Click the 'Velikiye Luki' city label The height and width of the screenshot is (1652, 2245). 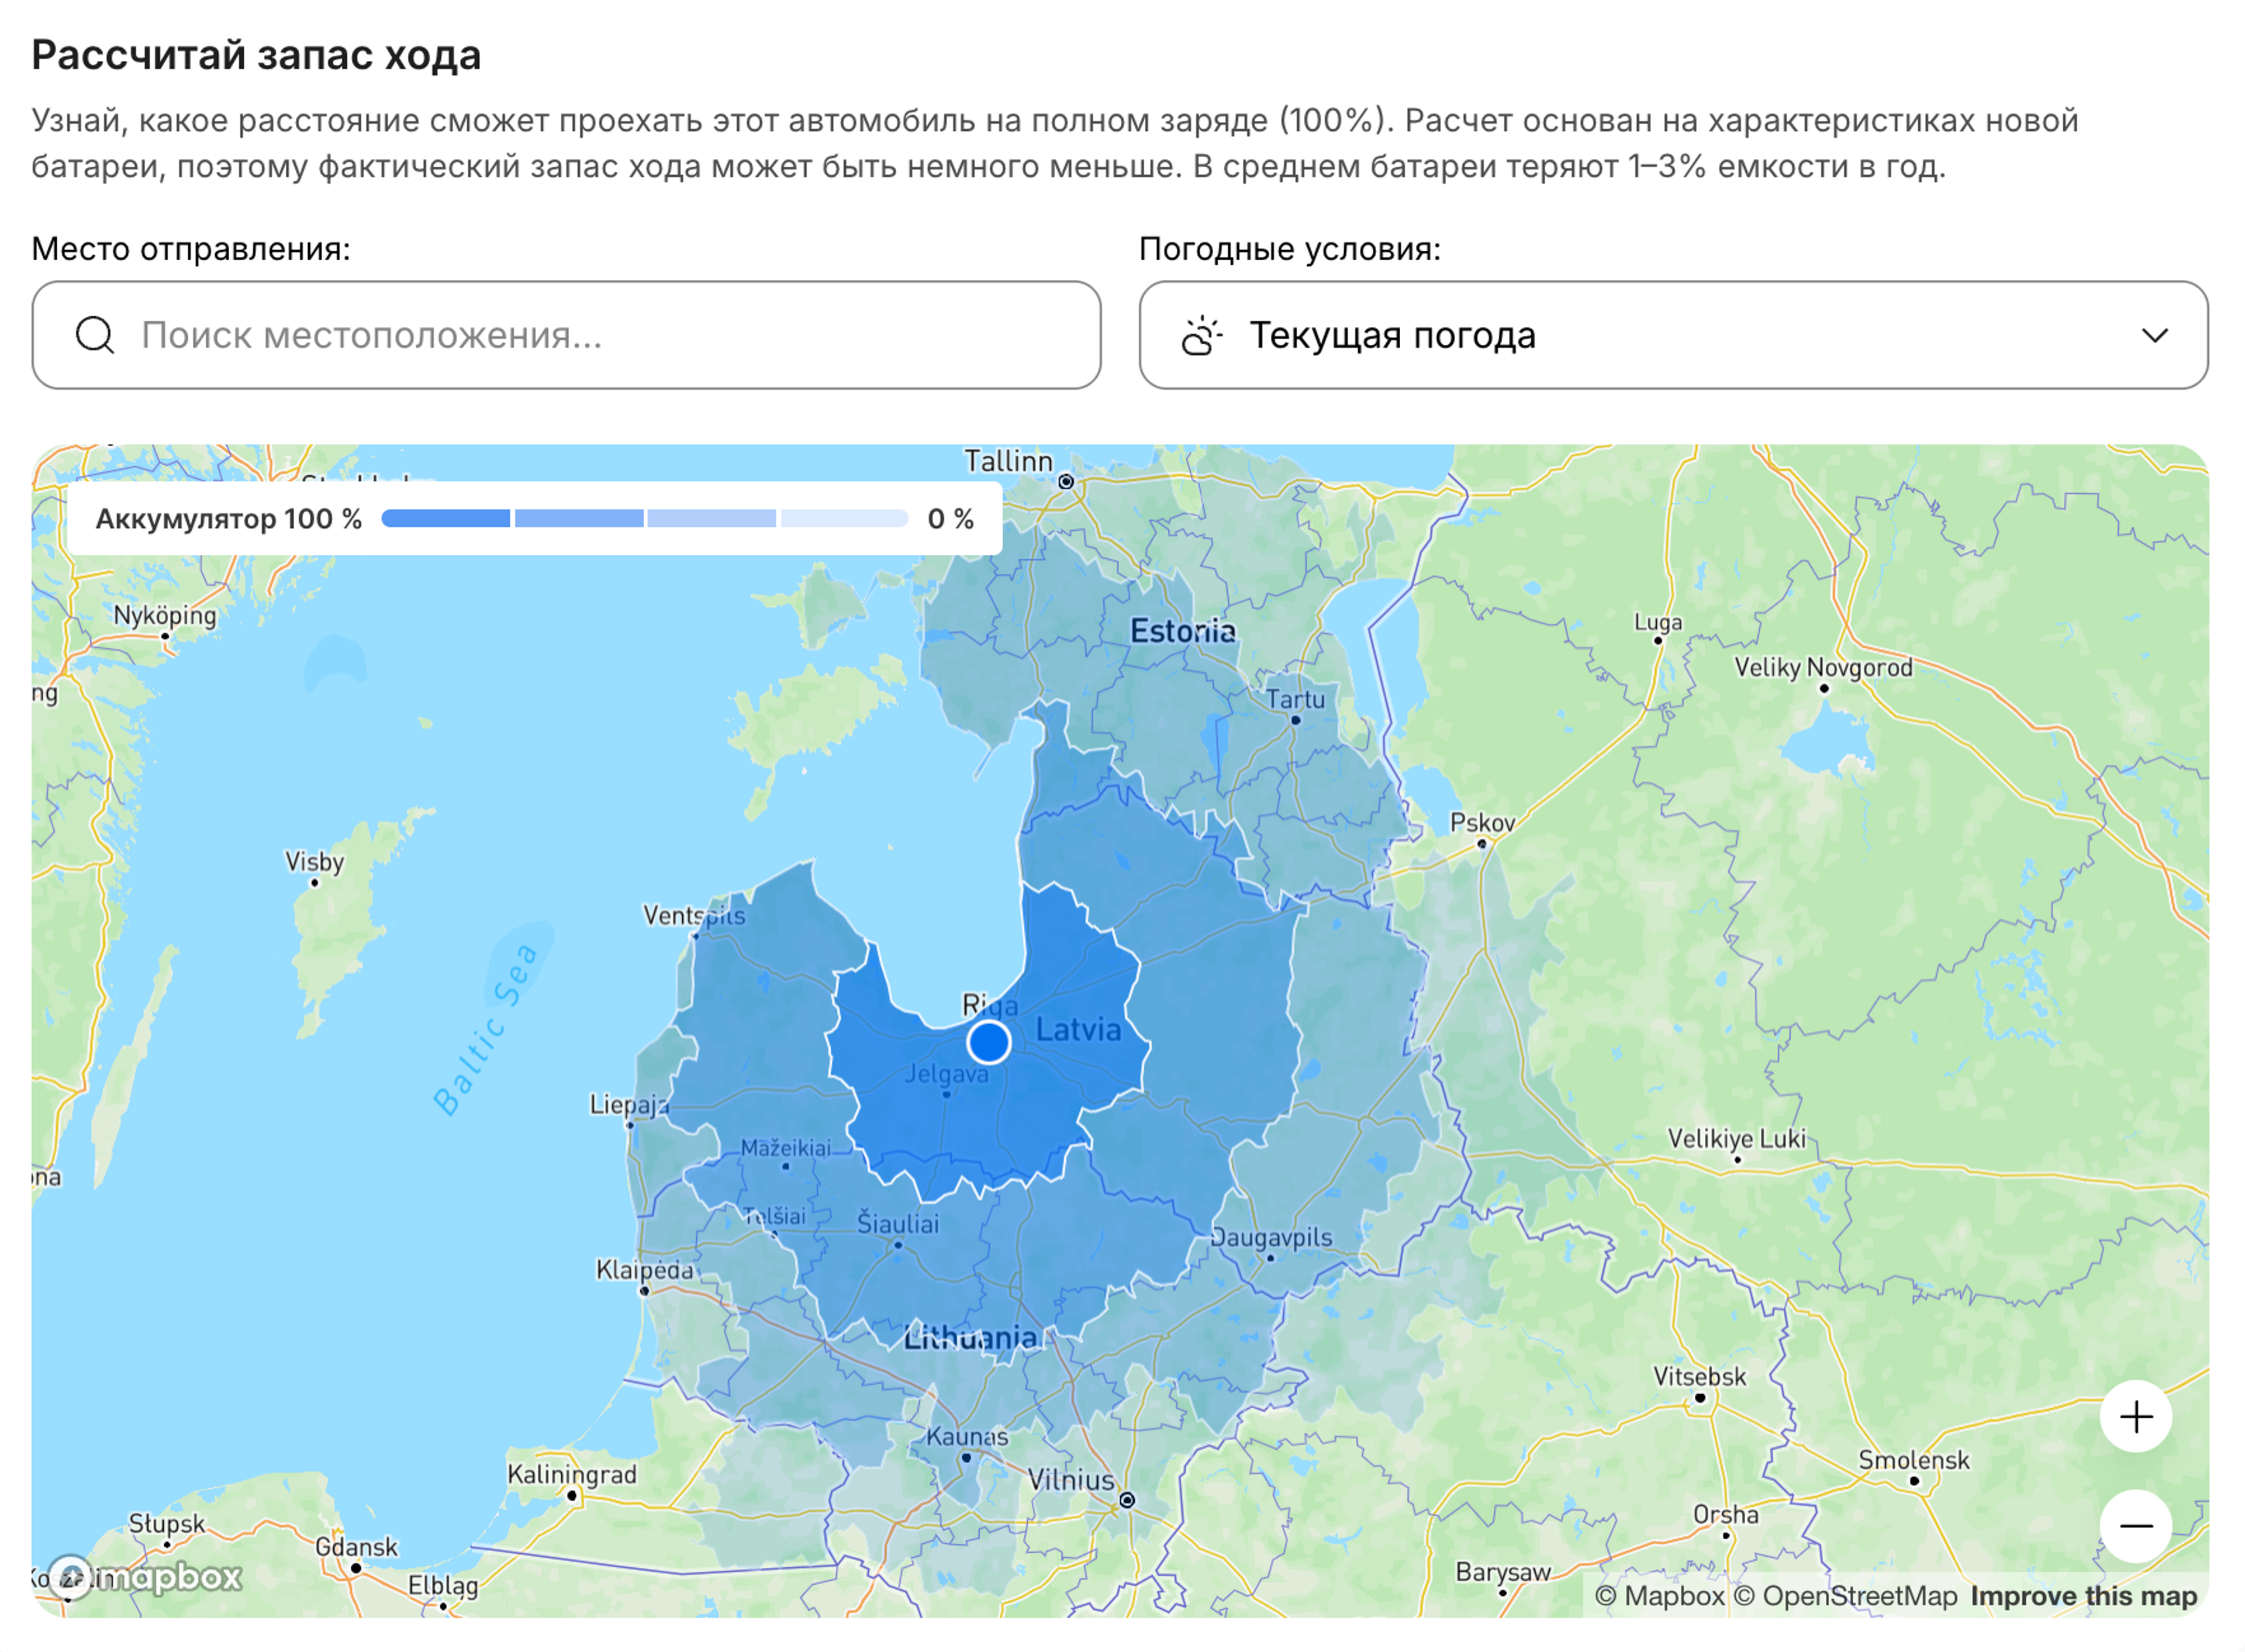coord(1736,1138)
